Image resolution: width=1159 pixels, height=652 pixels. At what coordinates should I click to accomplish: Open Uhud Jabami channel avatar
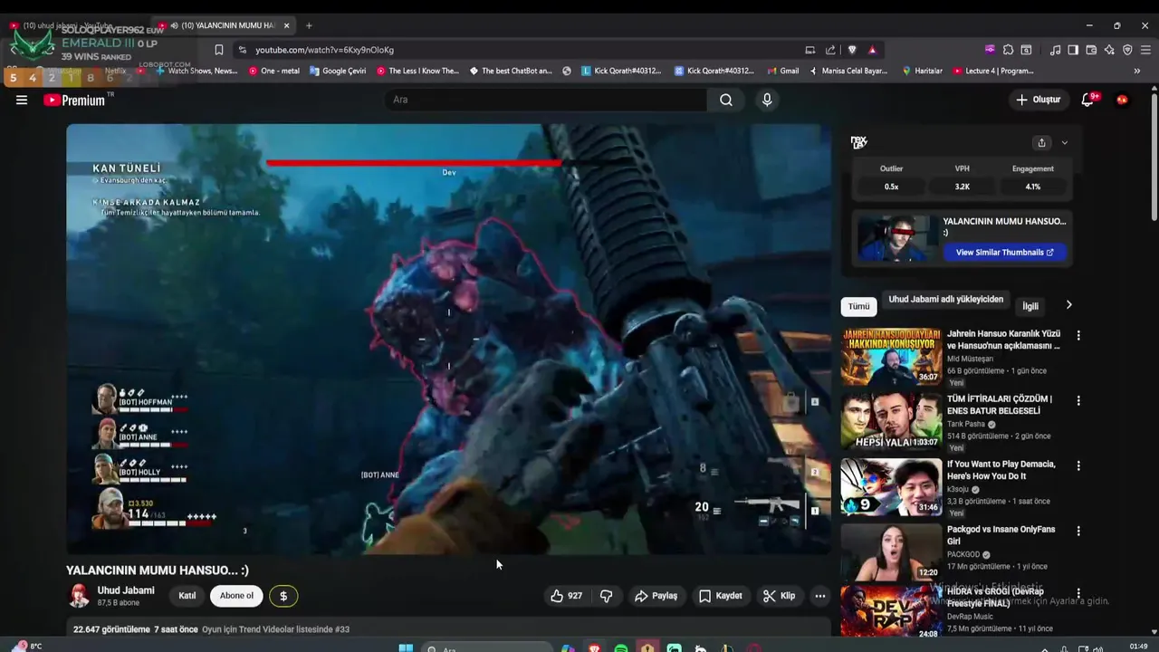80,596
